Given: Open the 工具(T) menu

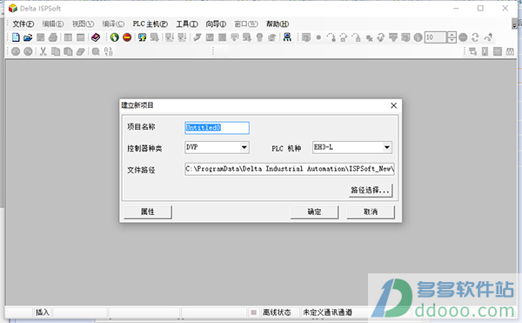Looking at the screenshot, I should pos(187,24).
